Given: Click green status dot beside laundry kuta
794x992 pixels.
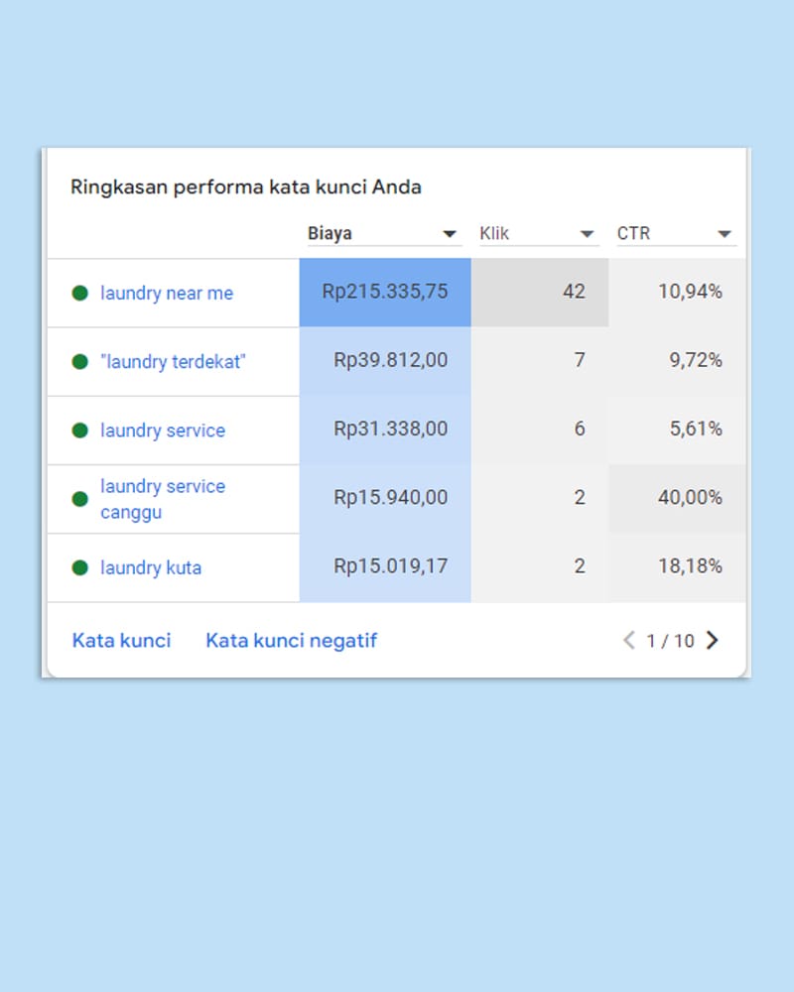Looking at the screenshot, I should tap(80, 568).
